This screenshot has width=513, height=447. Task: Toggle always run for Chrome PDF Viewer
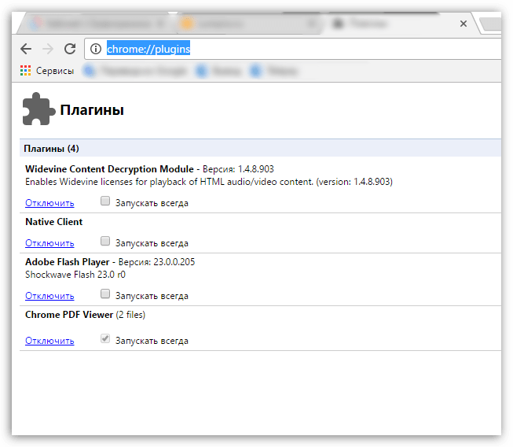pyautogui.click(x=105, y=338)
